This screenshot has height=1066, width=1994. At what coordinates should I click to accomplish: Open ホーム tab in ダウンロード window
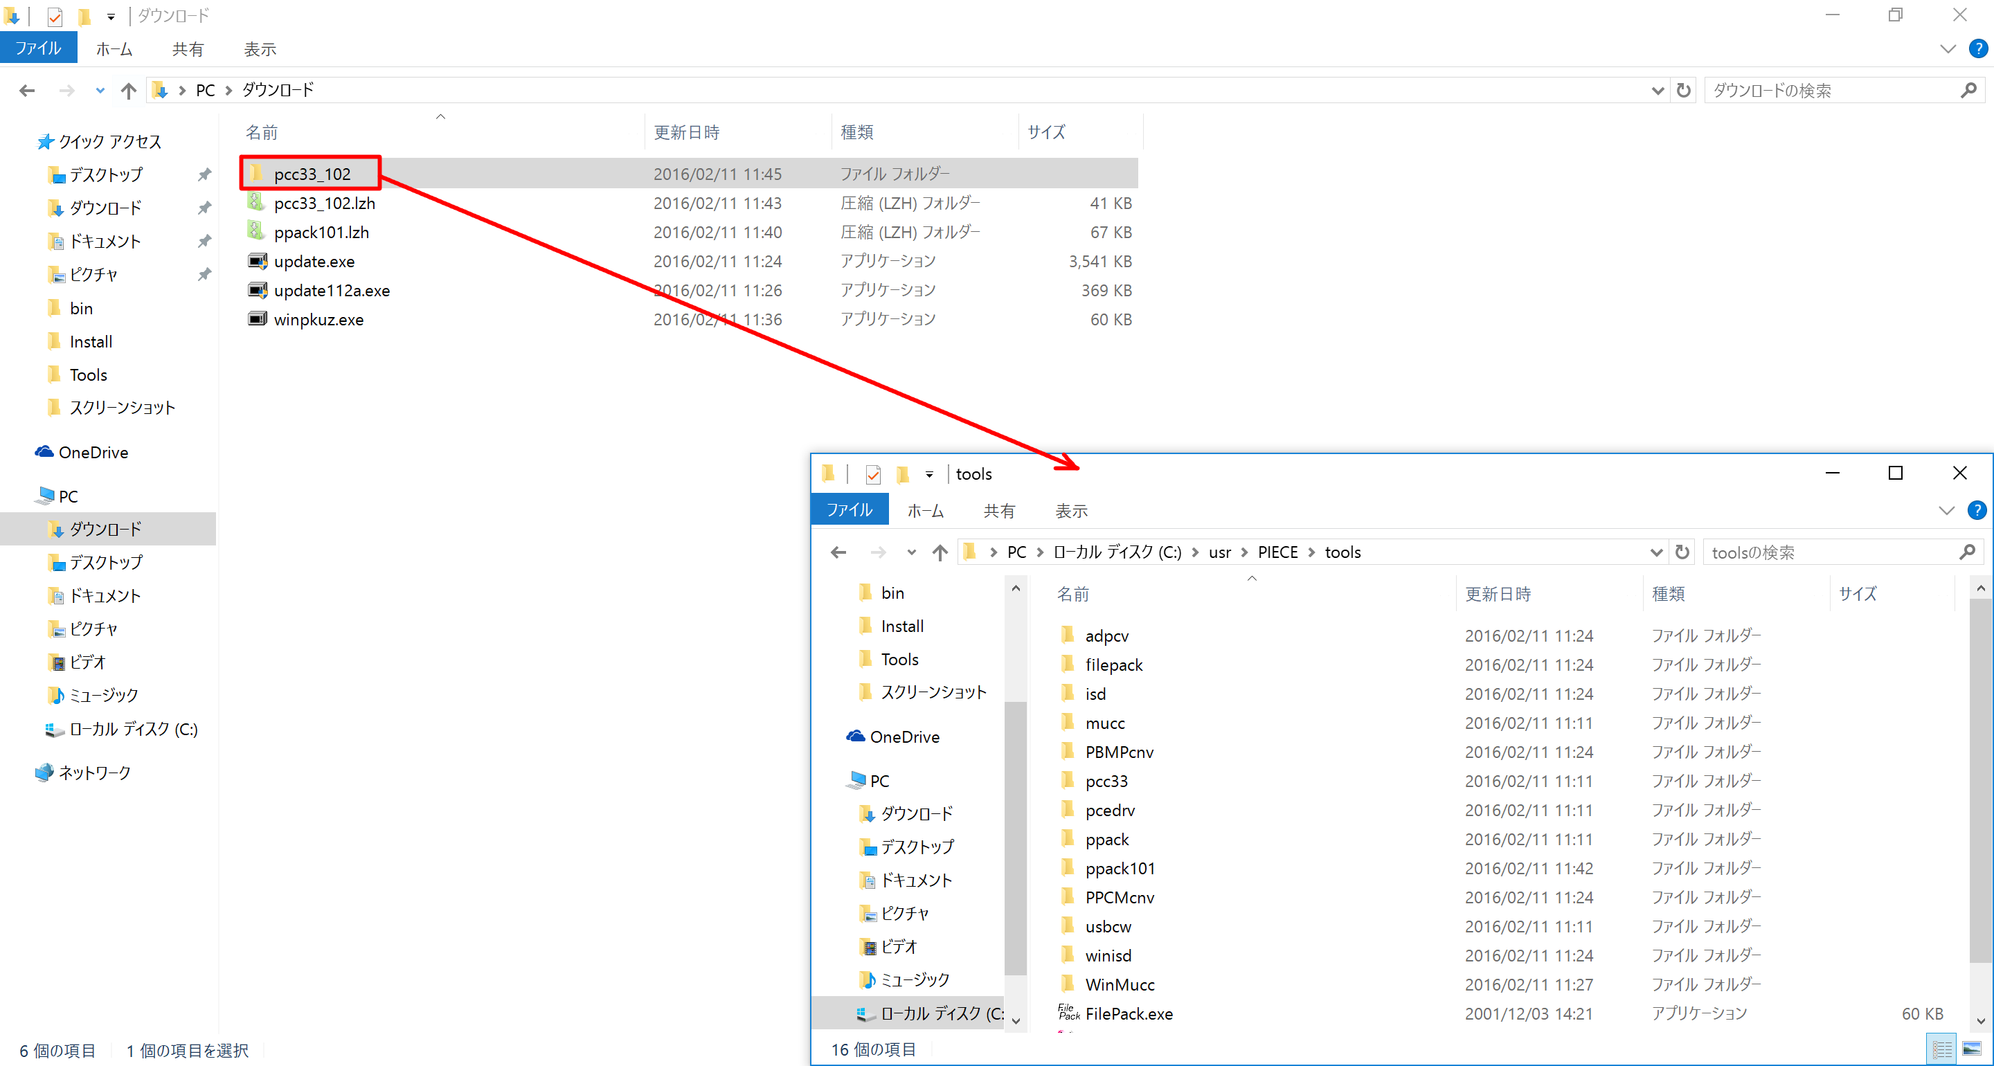coord(114,48)
